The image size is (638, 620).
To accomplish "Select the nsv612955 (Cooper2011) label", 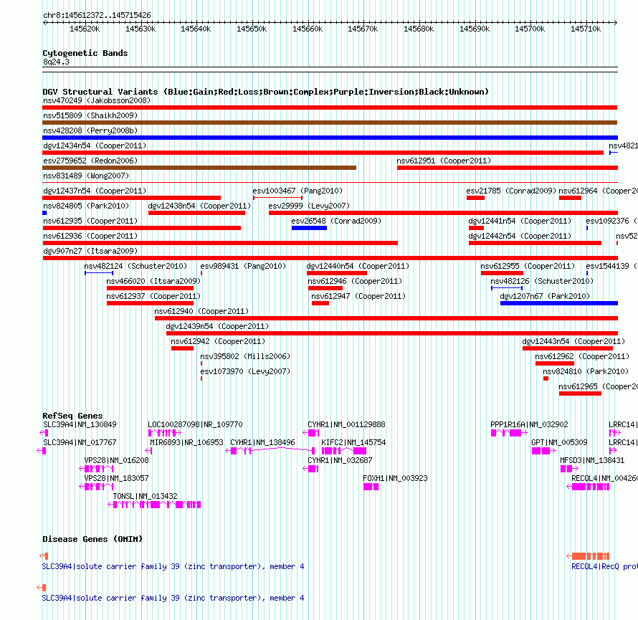I will pyautogui.click(x=528, y=266).
